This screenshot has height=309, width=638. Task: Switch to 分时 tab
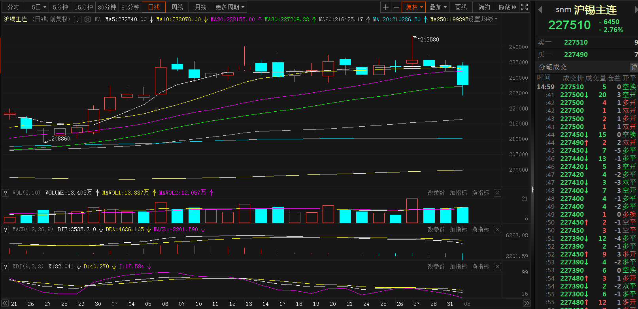(x=13, y=7)
